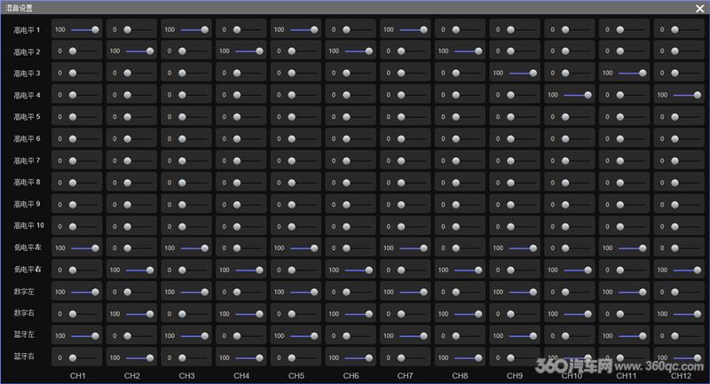The height and width of the screenshot is (384, 710).
Task: Click the 高电平 2 slider in CH8 column
Action: 469,51
